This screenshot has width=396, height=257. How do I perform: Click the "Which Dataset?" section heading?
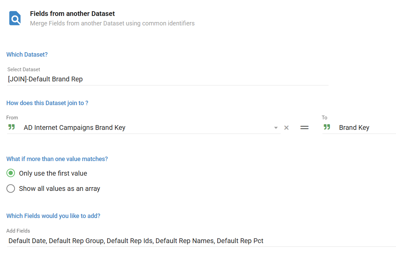tap(27, 55)
